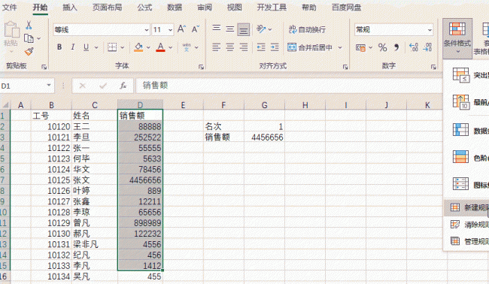This screenshot has width=489, height=284.
Task: Apply comma style icon
Action: pyautogui.click(x=396, y=47)
